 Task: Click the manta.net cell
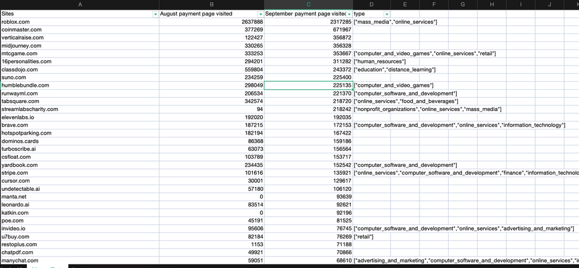pos(80,197)
